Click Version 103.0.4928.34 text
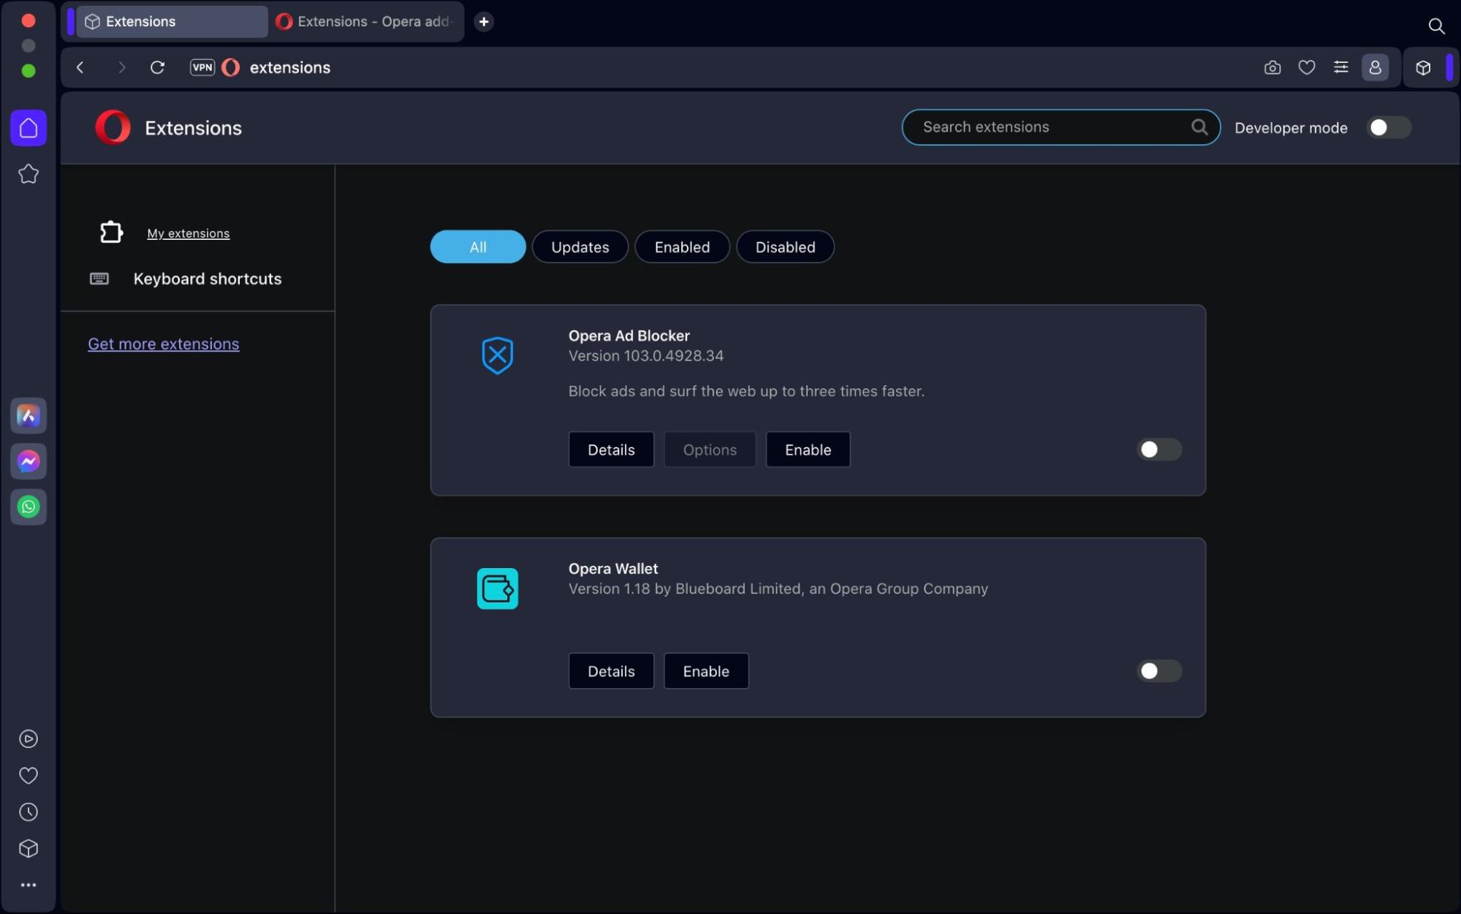 [646, 356]
